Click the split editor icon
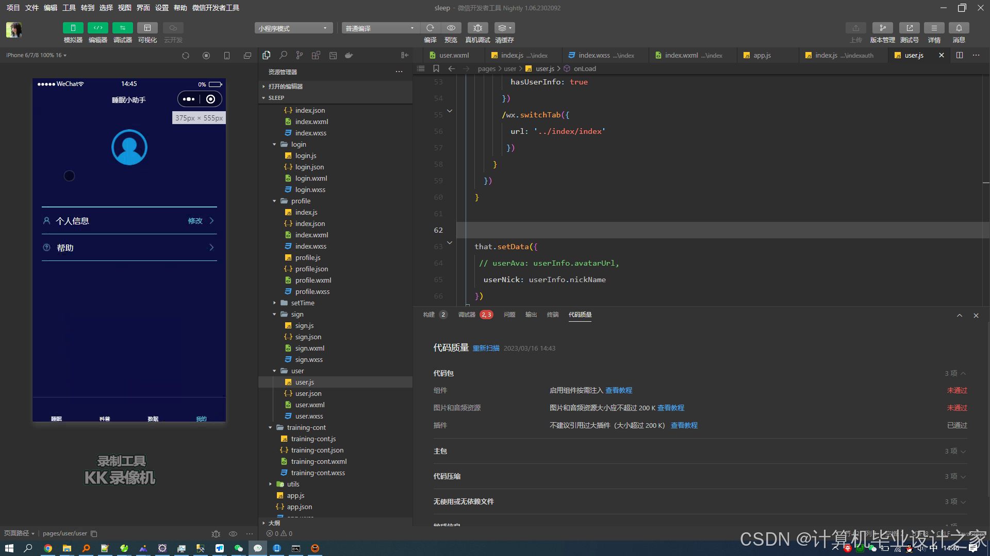The height and width of the screenshot is (556, 990). (x=959, y=55)
